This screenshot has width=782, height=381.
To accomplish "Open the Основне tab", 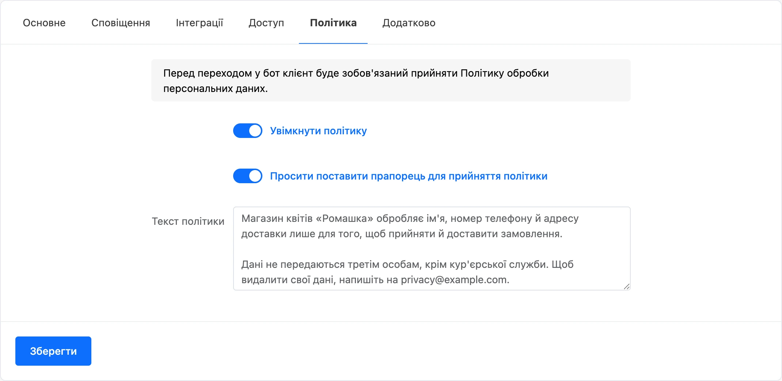I will click(44, 23).
